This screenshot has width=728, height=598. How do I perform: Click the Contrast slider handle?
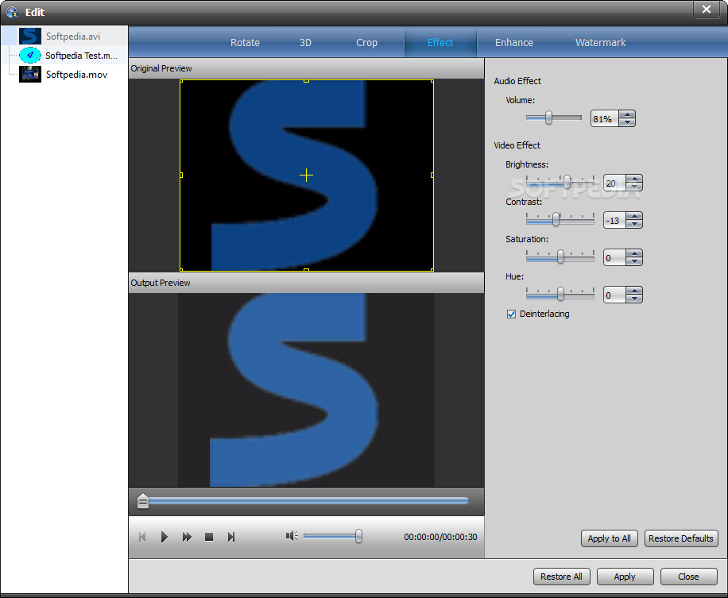click(556, 219)
